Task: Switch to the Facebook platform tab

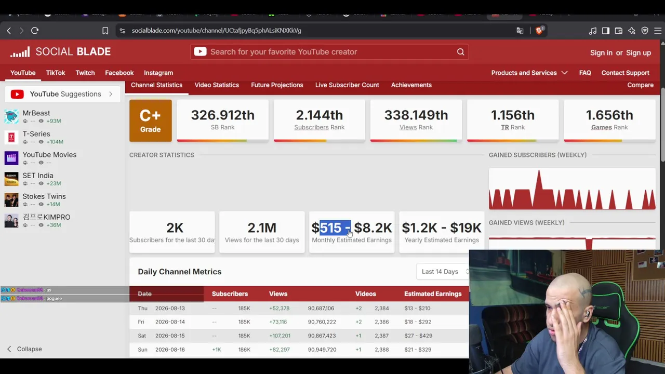Action: pyautogui.click(x=119, y=73)
